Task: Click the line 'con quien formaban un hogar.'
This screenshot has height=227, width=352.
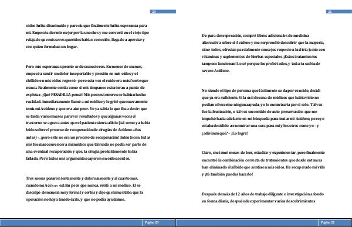Action: point(52,47)
